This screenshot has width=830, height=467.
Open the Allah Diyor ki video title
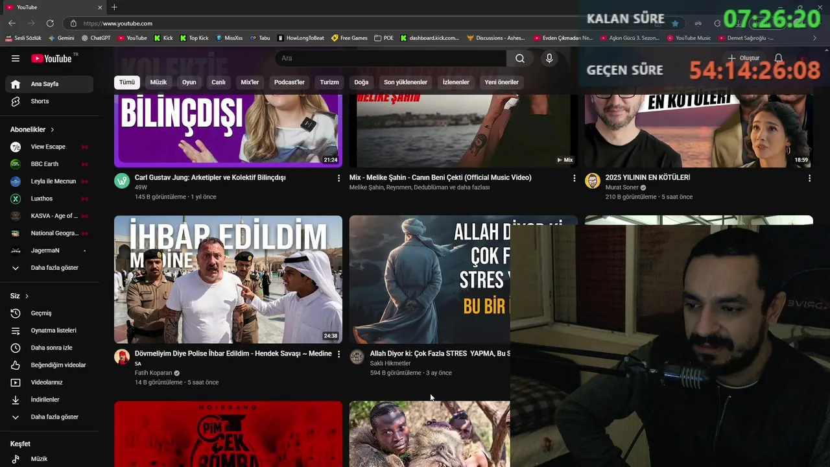pos(440,353)
